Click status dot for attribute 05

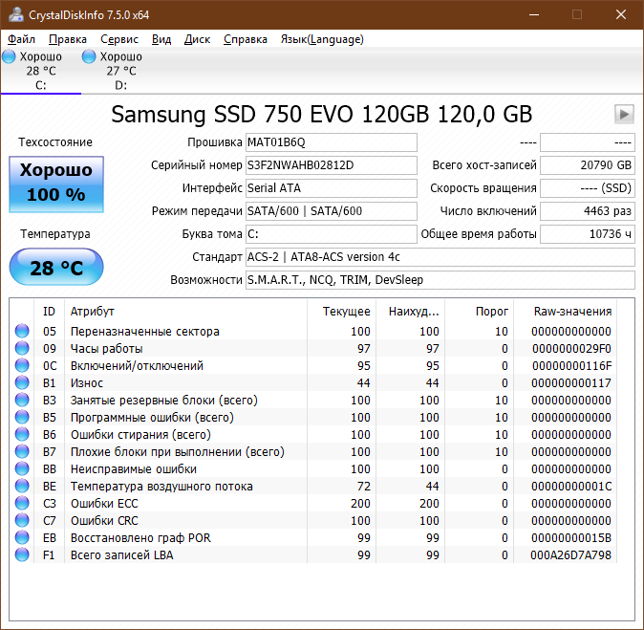tap(22, 331)
